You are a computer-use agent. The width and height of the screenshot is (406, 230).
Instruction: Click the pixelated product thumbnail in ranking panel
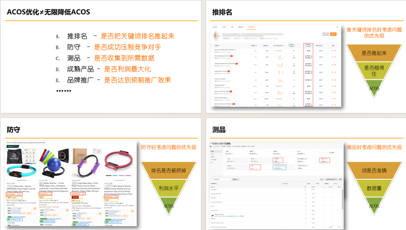pyautogui.click(x=216, y=36)
